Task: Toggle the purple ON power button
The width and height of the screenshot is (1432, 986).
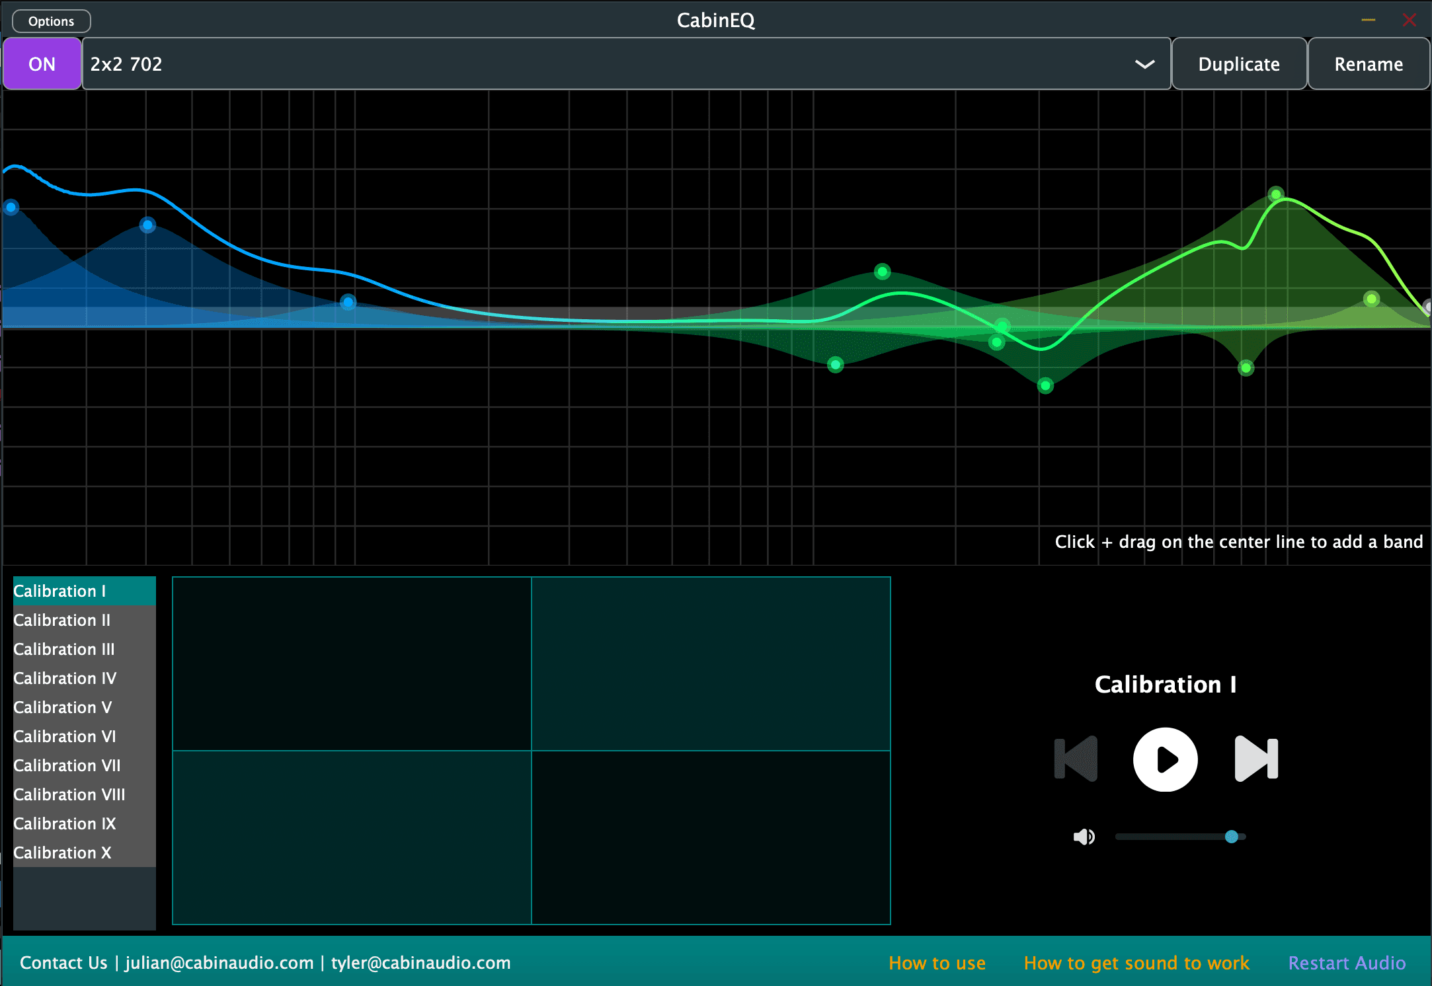Action: point(42,64)
